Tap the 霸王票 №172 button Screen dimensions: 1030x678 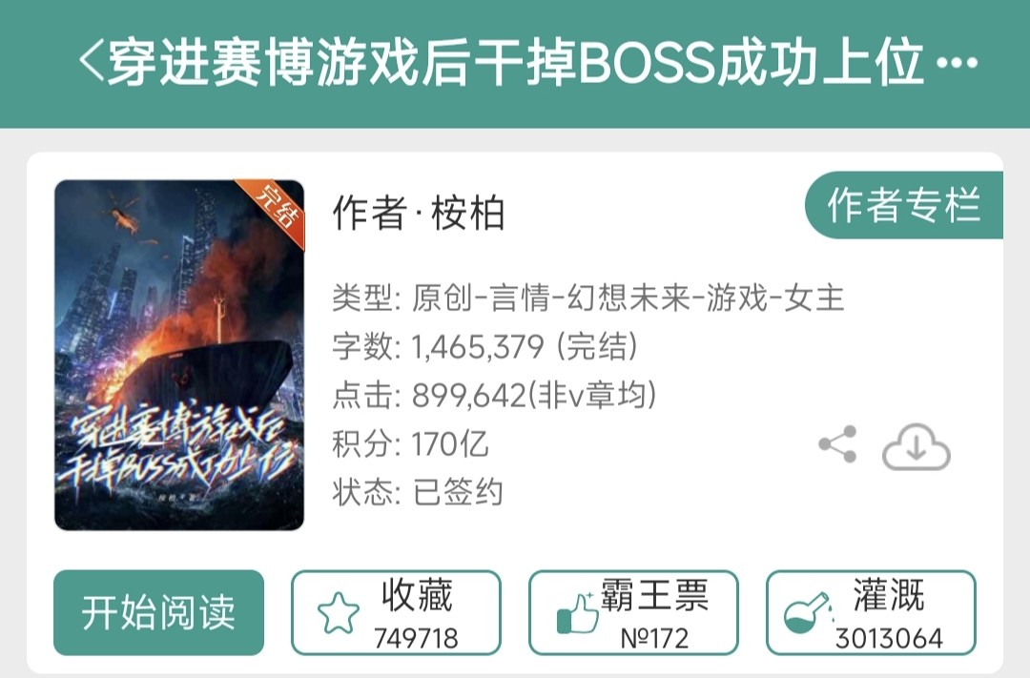click(x=634, y=612)
